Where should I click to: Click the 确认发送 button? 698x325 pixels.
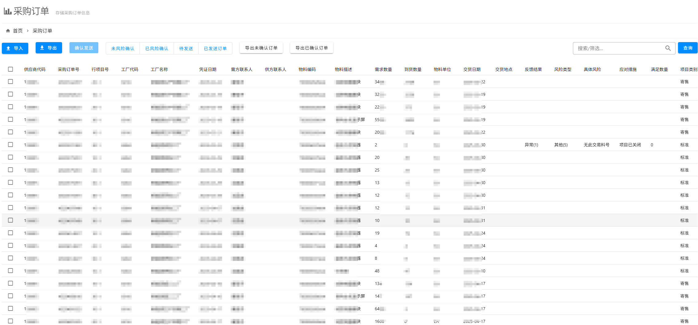click(84, 48)
